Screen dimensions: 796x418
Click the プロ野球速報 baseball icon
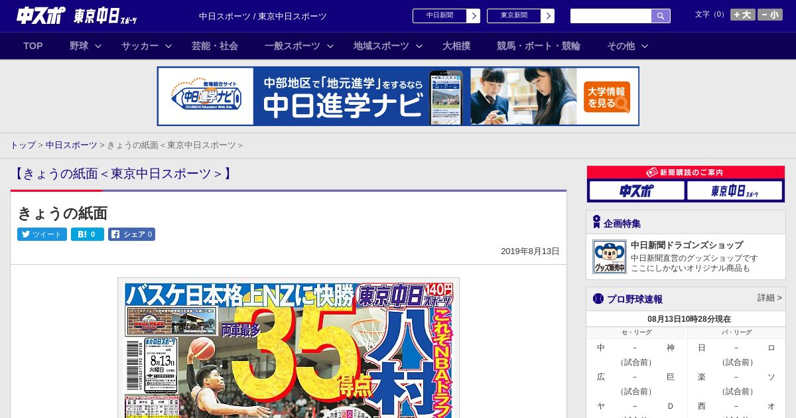tap(598, 299)
